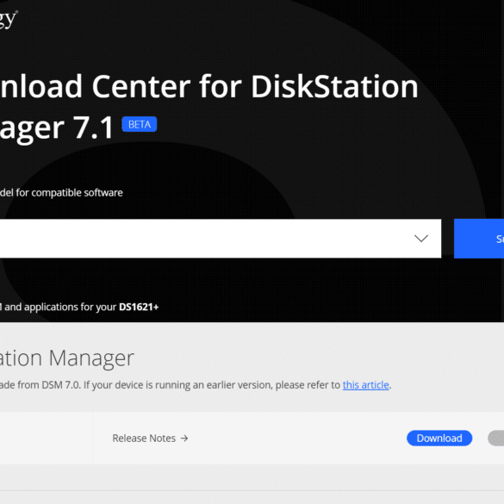This screenshot has width=504, height=504.
Task: Click the blue Download button
Action: click(x=439, y=439)
